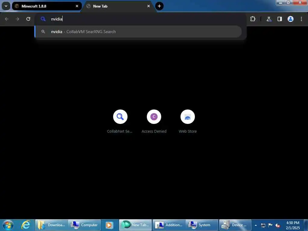
Task: Open the Access Denied shortcut
Action: [154, 122]
